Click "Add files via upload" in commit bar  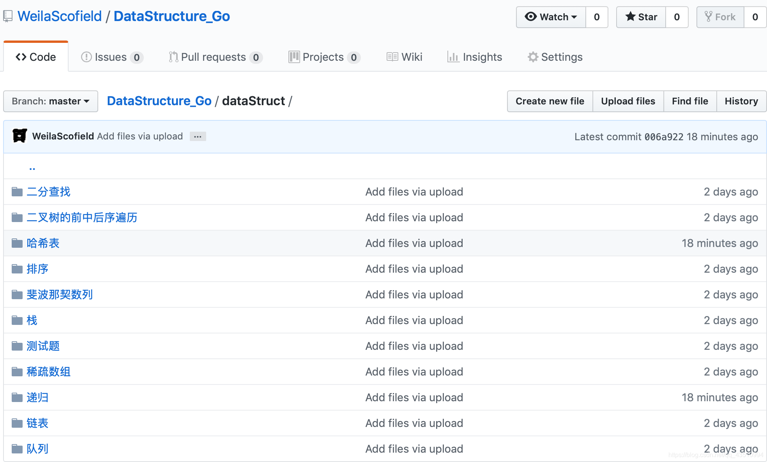click(x=140, y=136)
